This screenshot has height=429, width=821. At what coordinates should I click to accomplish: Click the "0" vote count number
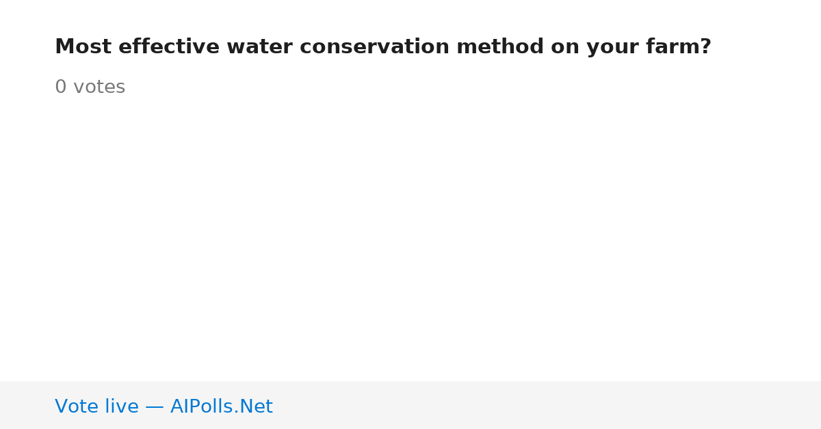pyautogui.click(x=60, y=87)
